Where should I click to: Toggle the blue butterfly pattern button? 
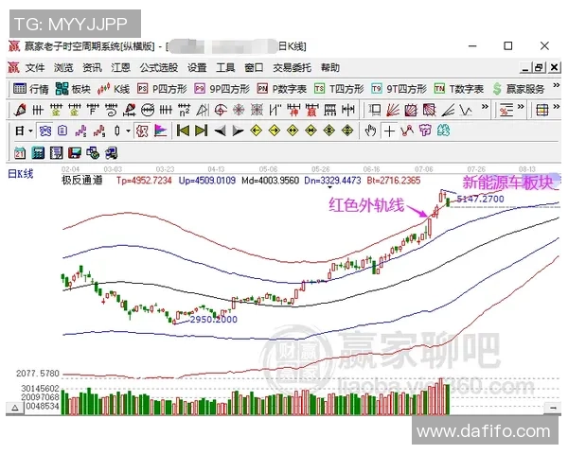coord(45,131)
